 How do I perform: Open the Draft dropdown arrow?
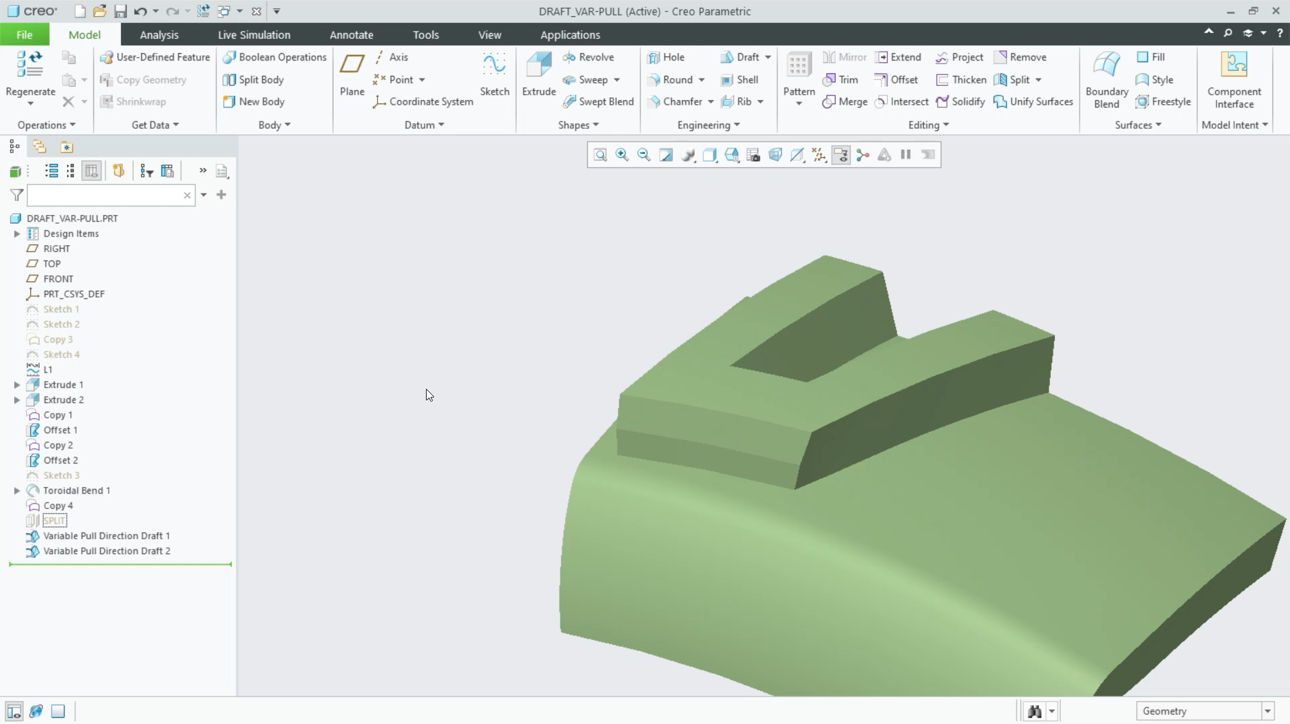pos(768,57)
